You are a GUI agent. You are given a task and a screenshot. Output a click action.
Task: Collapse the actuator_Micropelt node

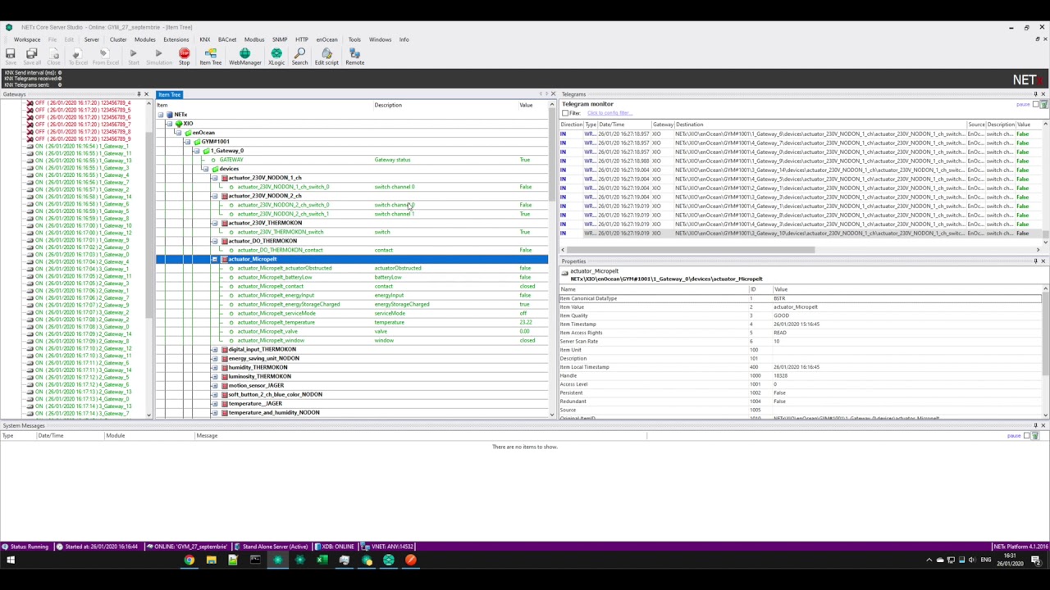click(214, 259)
